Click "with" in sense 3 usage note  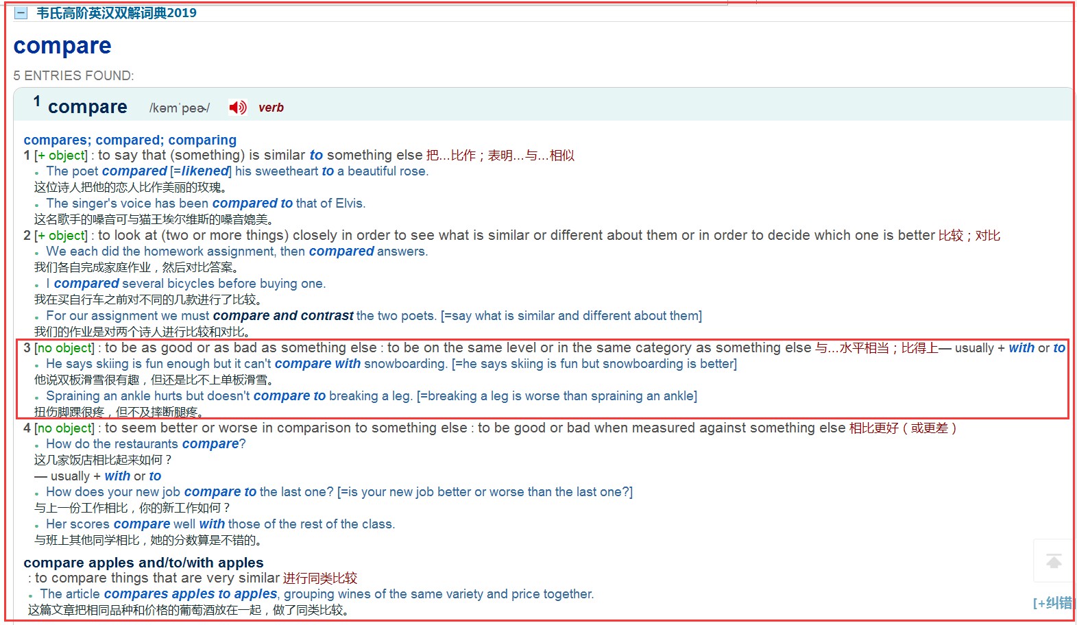point(1021,348)
